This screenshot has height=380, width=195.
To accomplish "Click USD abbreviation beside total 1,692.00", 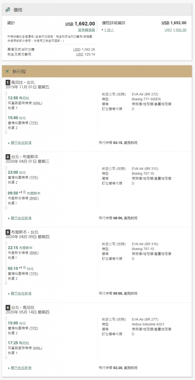I will pos(69,24).
